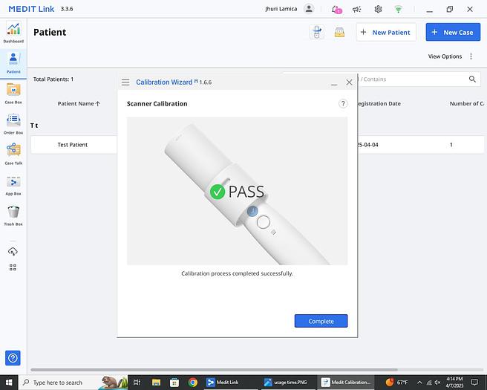Open the Calibration Wizard hamburger menu
Image resolution: width=487 pixels, height=390 pixels.
125,82
